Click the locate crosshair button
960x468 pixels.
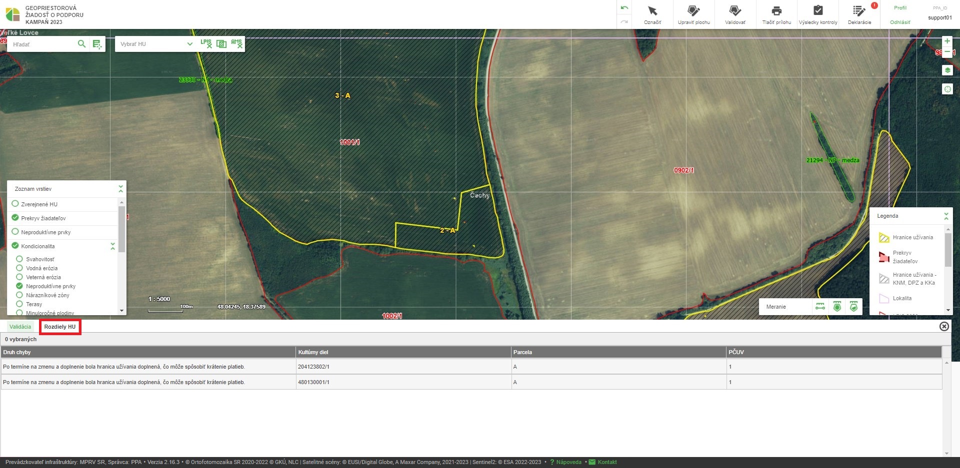click(x=947, y=89)
